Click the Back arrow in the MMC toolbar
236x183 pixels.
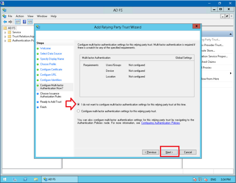[4, 22]
